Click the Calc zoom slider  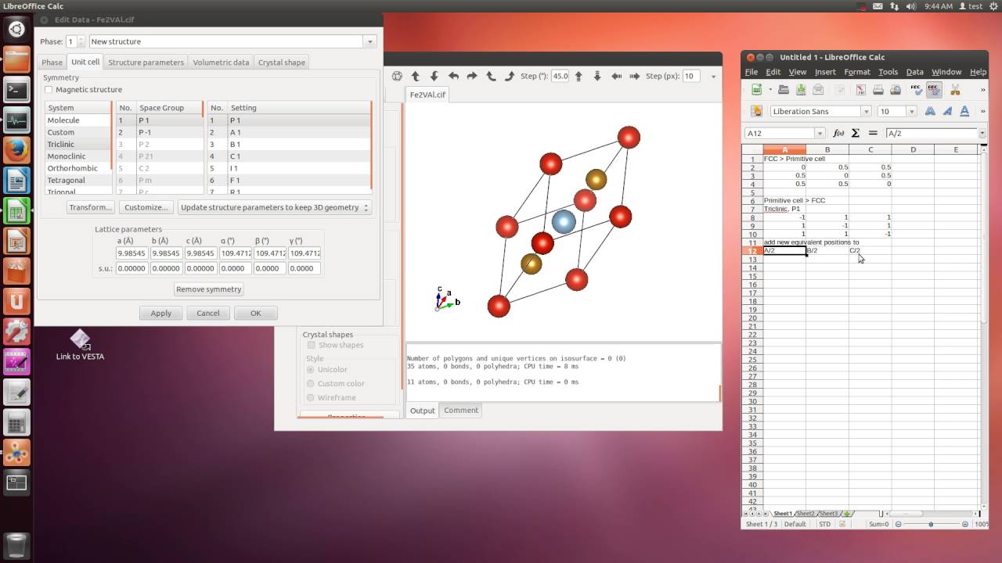[932, 524]
